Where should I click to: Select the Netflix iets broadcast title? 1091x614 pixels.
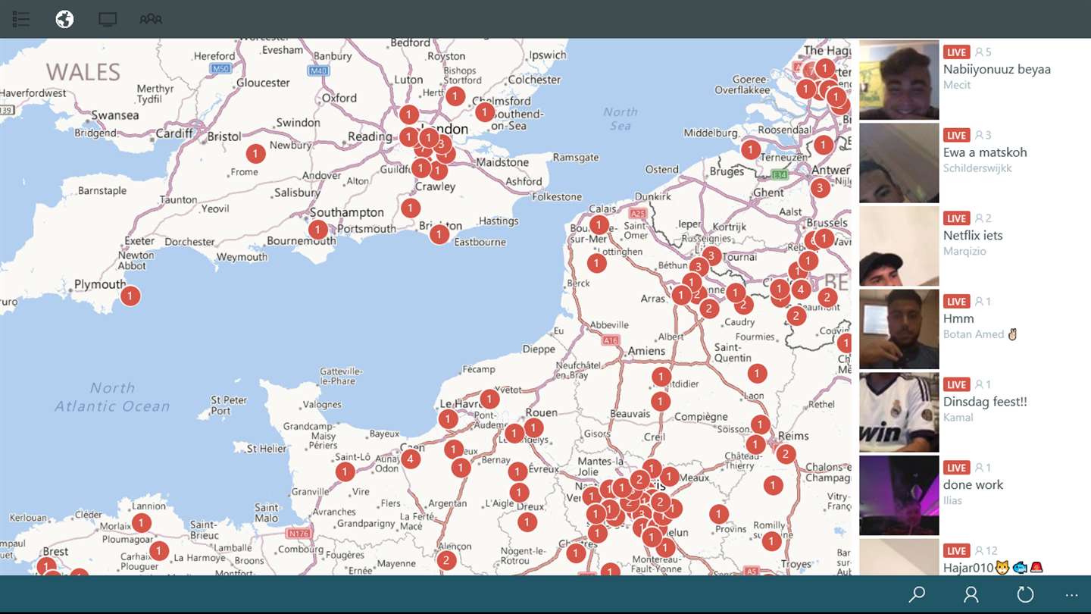(973, 236)
